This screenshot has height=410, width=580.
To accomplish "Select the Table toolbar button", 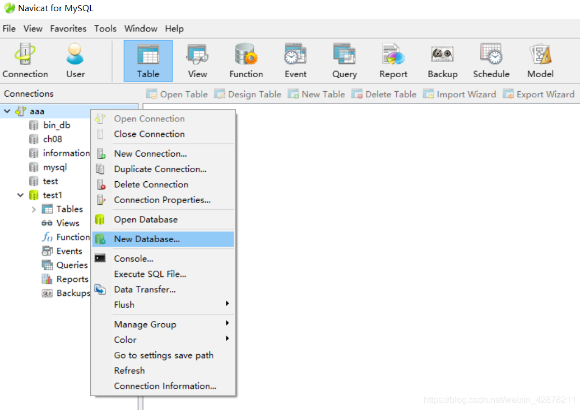I will pos(148,61).
